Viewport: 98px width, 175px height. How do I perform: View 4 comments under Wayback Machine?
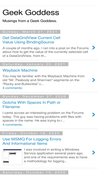pyautogui.click(x=13, y=88)
